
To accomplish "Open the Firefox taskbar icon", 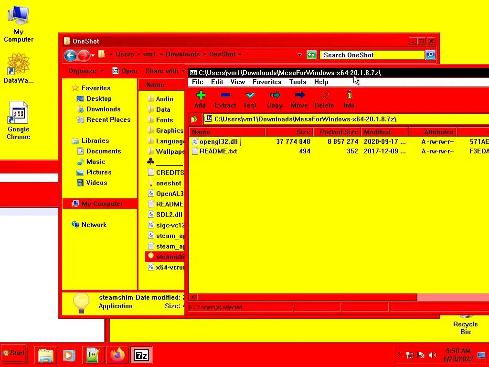I will [117, 355].
